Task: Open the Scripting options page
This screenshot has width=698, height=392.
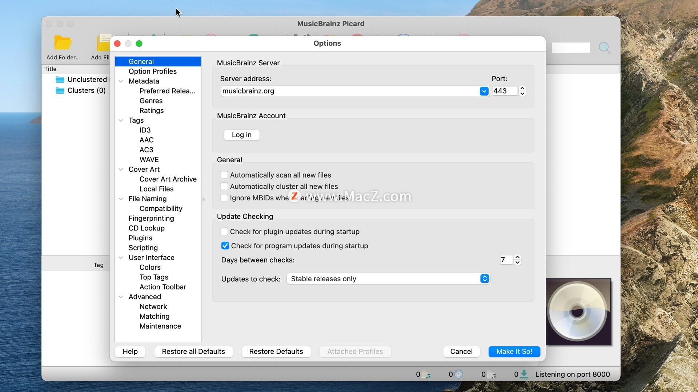Action: (143, 248)
